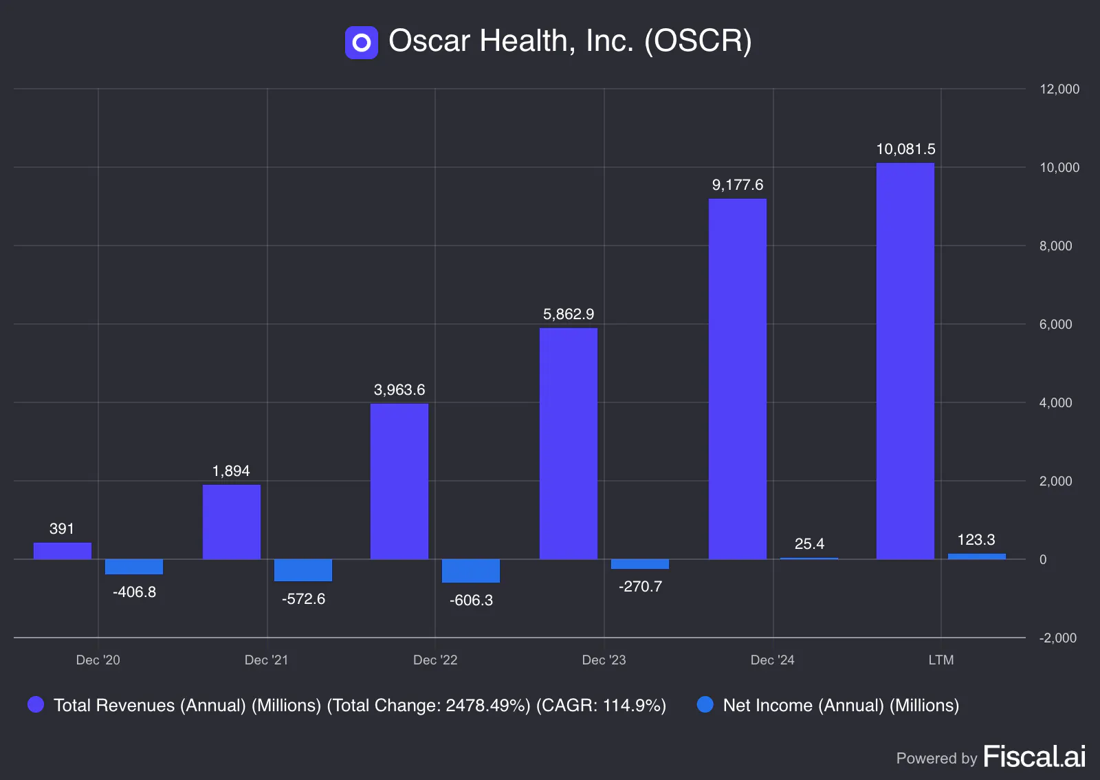Select the net income bar labeled -270.7
This screenshot has height=780, width=1100.
[x=640, y=564]
